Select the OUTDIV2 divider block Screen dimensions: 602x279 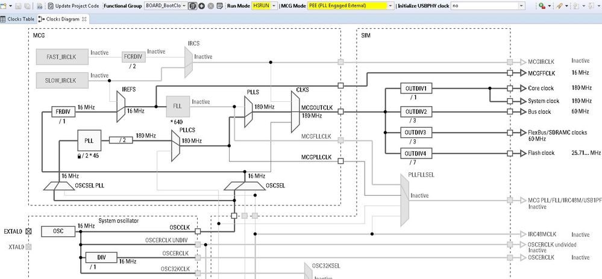click(416, 111)
